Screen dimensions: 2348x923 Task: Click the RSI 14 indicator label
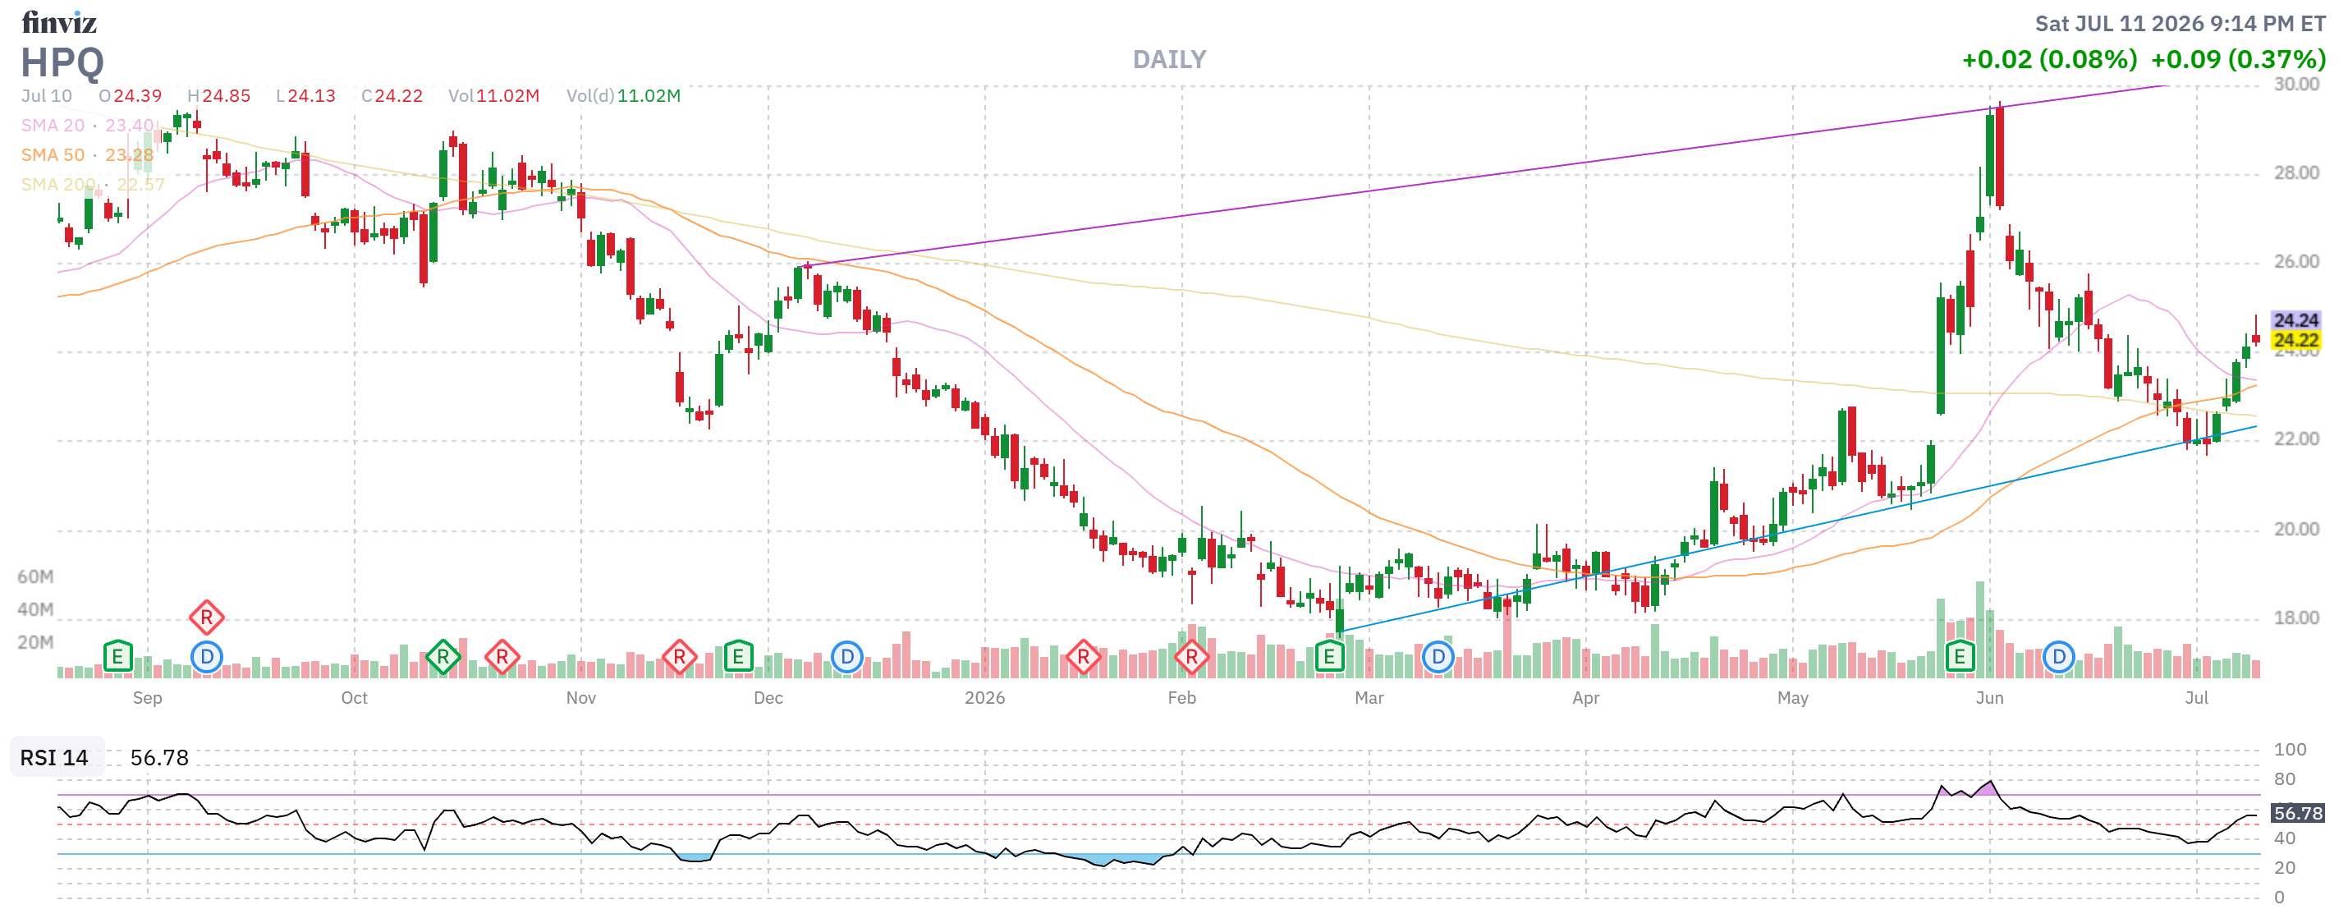(55, 757)
